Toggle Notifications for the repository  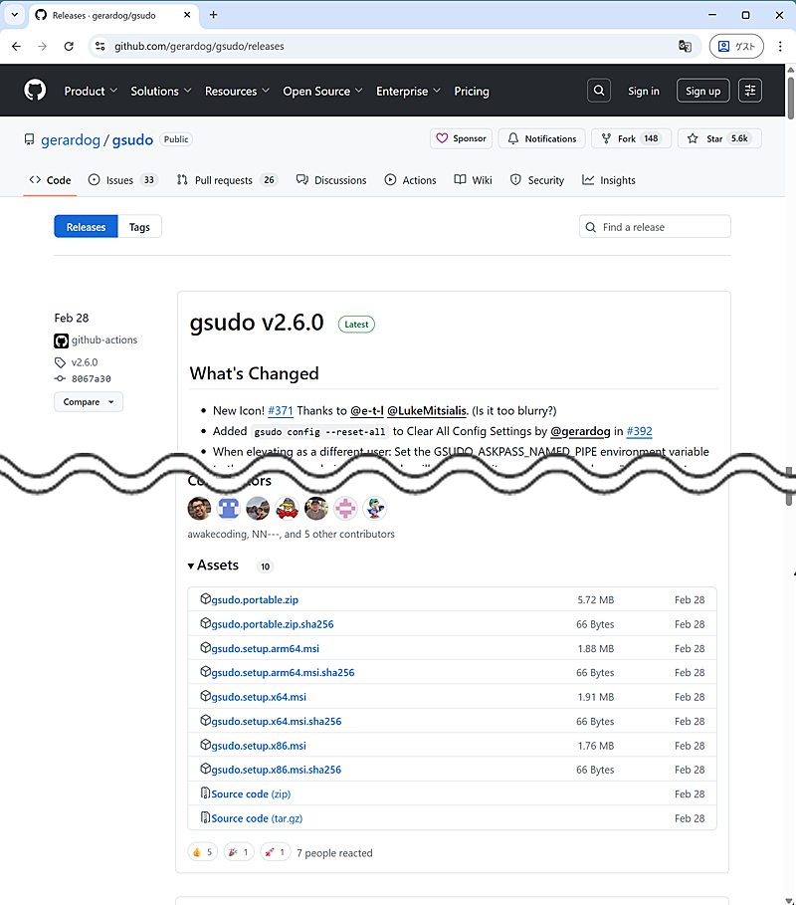pyautogui.click(x=541, y=138)
